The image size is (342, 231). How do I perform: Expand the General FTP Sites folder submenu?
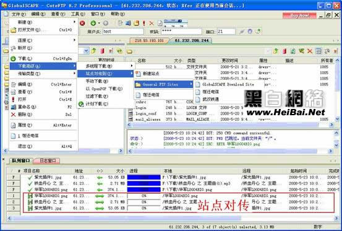click(x=164, y=84)
